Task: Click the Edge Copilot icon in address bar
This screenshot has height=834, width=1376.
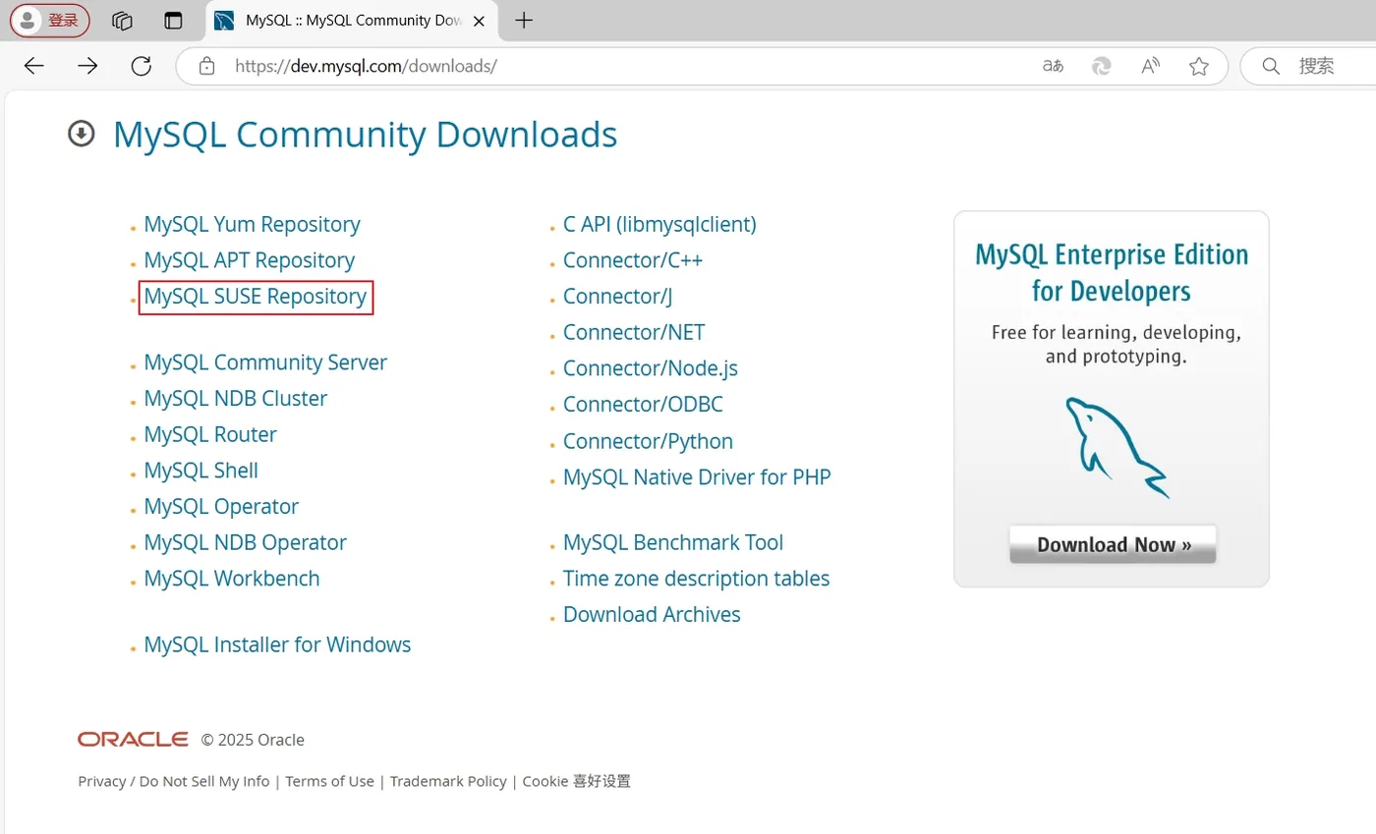Action: click(x=1102, y=66)
